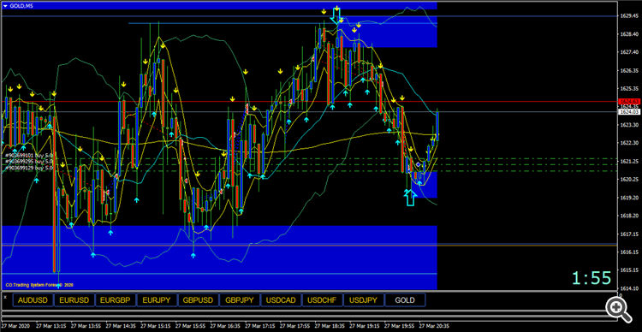Switch chart to AUDUSD
The height and width of the screenshot is (332, 642).
[33, 300]
